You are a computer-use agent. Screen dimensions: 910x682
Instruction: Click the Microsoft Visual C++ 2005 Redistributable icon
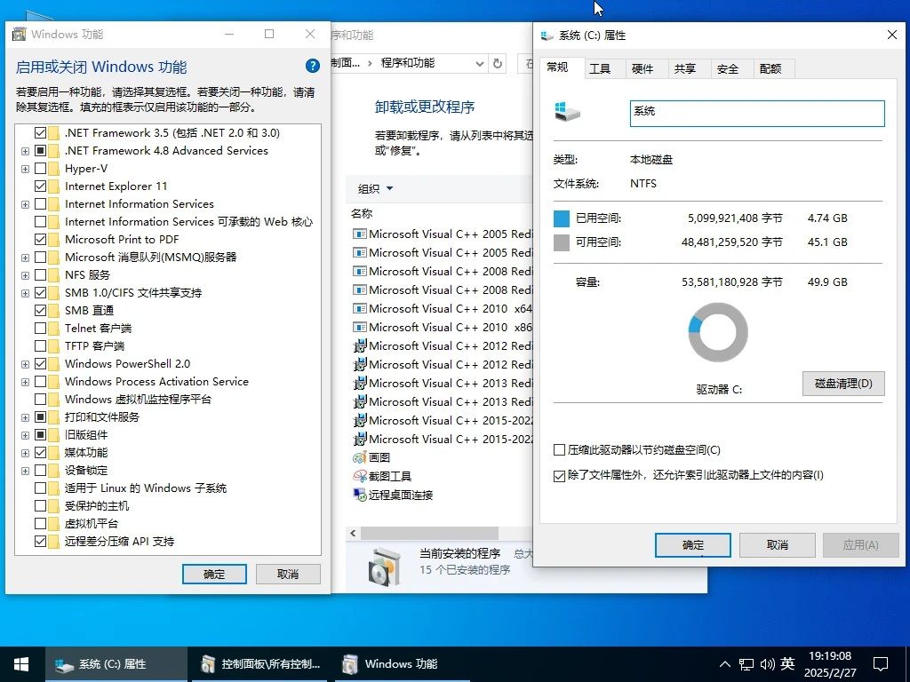(360, 233)
